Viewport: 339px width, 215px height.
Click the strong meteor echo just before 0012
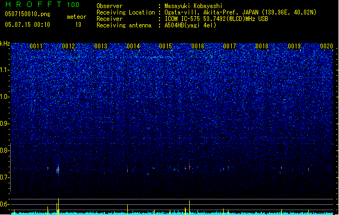click(58, 169)
